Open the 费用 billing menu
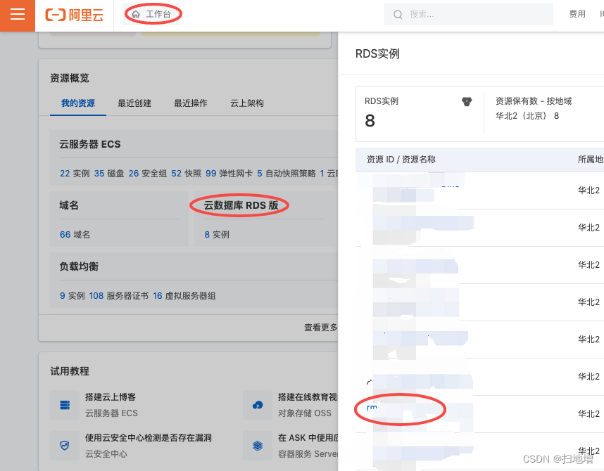The image size is (604, 471). [577, 14]
